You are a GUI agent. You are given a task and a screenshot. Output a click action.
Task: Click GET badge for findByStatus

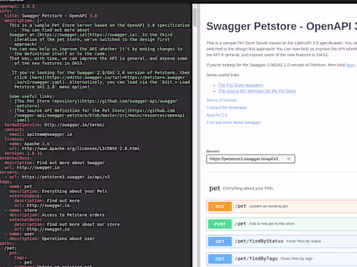coord(220,241)
